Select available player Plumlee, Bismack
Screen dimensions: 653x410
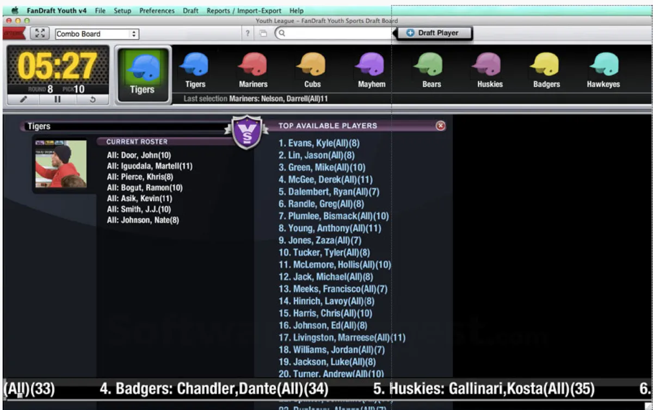click(x=334, y=216)
